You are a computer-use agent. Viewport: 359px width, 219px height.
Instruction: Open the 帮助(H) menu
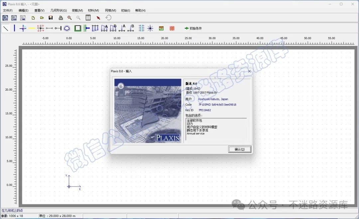click(140, 10)
